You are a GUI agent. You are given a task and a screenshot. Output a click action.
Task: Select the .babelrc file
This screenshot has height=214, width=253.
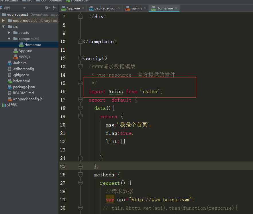19,63
